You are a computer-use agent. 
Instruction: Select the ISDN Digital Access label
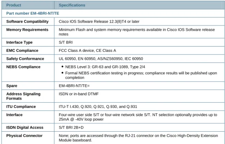pyautogui.click(x=25, y=127)
